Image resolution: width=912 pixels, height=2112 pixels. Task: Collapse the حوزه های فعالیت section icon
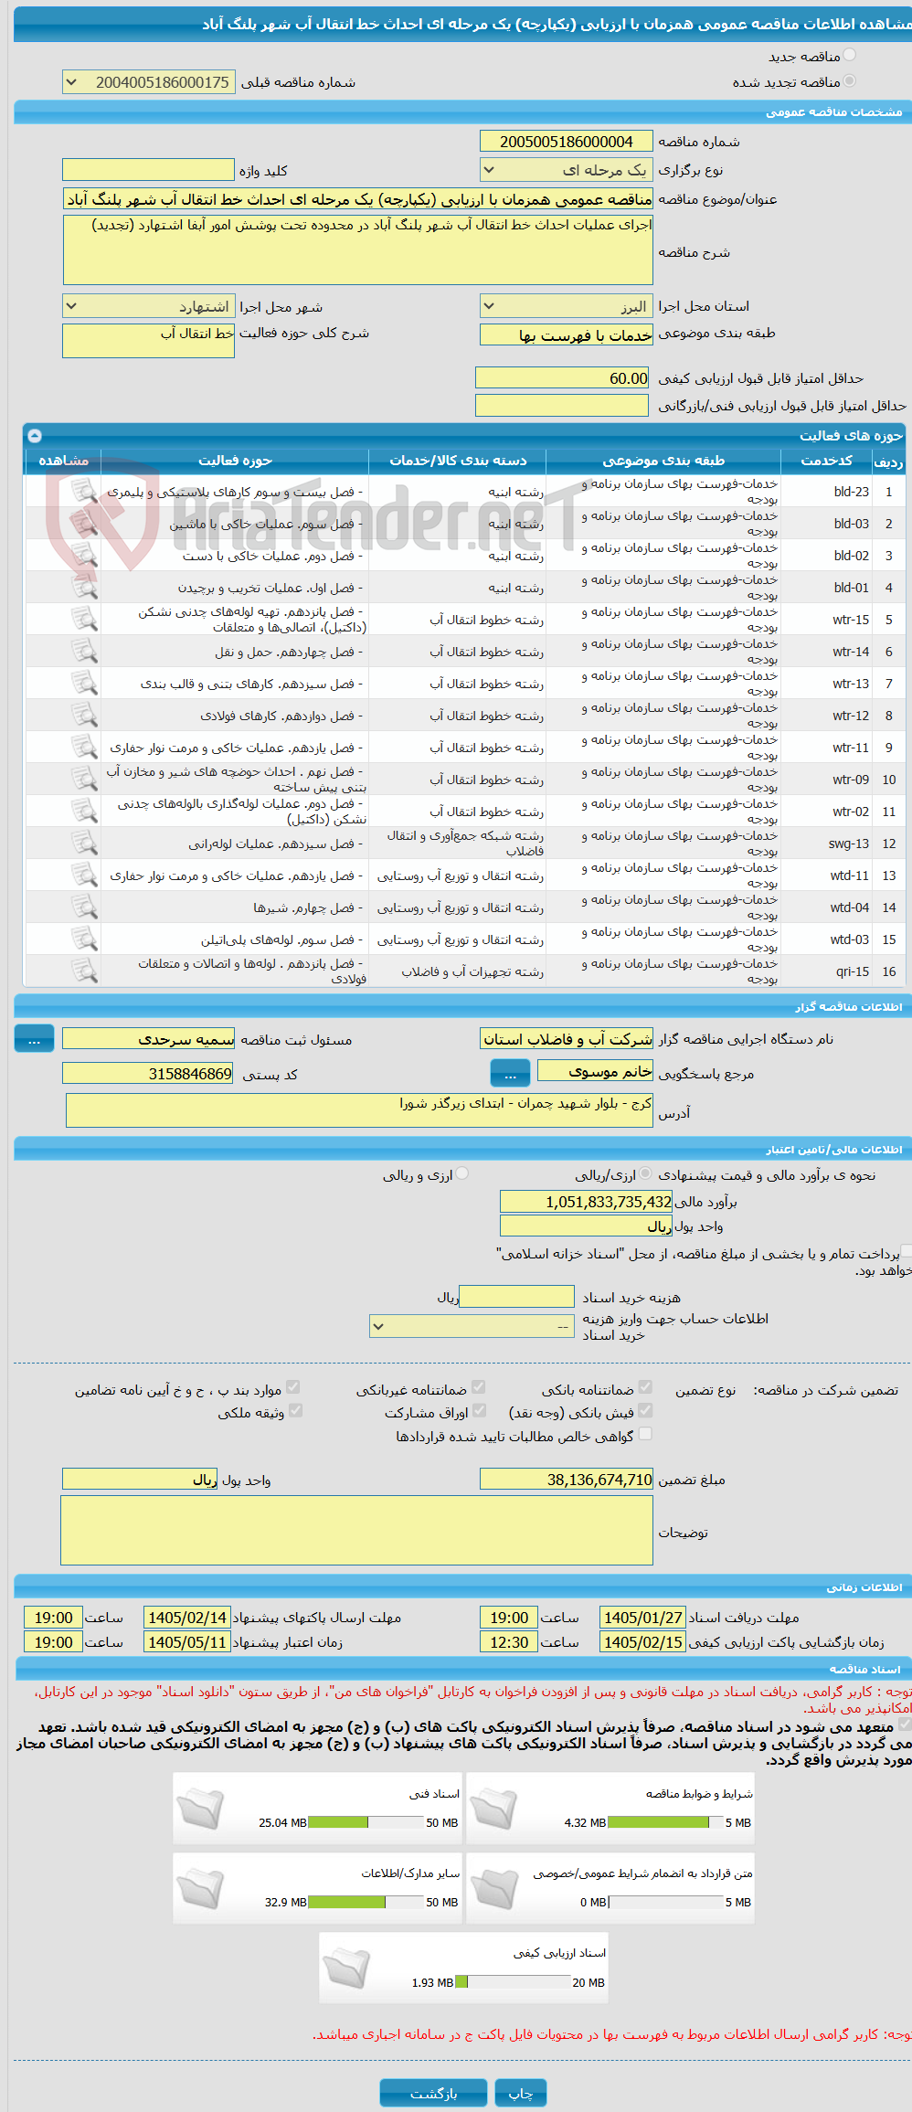coord(35,436)
